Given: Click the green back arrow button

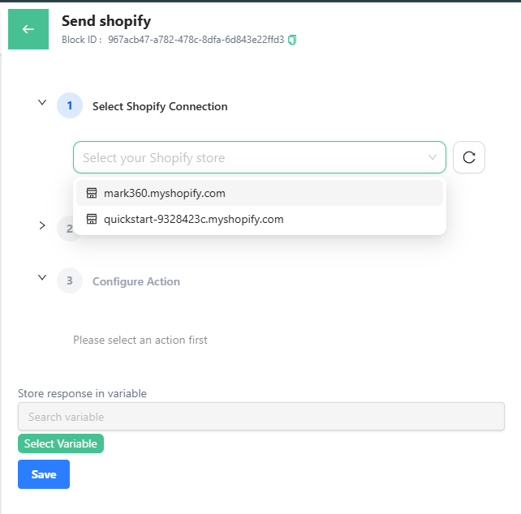Looking at the screenshot, I should 28,29.
